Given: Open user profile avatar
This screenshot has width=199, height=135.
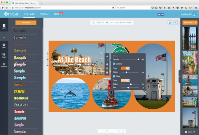Looking at the screenshot, I should click(194, 14).
